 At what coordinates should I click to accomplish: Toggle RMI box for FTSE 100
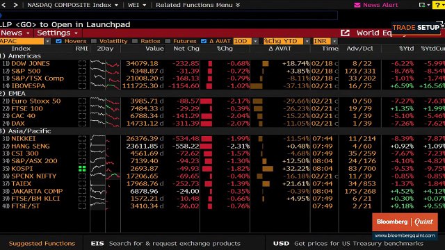pyautogui.click(x=82, y=108)
